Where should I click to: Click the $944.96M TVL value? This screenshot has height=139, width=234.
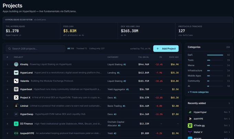tap(143, 65)
